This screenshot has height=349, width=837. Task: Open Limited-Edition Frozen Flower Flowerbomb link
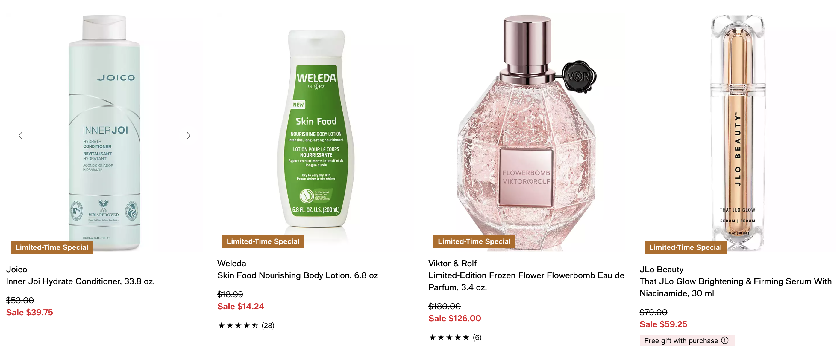[526, 281]
